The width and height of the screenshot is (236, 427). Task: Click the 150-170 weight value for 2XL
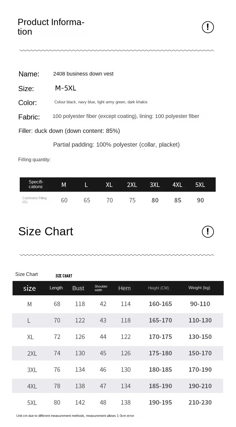pos(200,353)
